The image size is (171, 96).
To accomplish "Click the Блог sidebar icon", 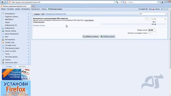I will tap(3, 37).
